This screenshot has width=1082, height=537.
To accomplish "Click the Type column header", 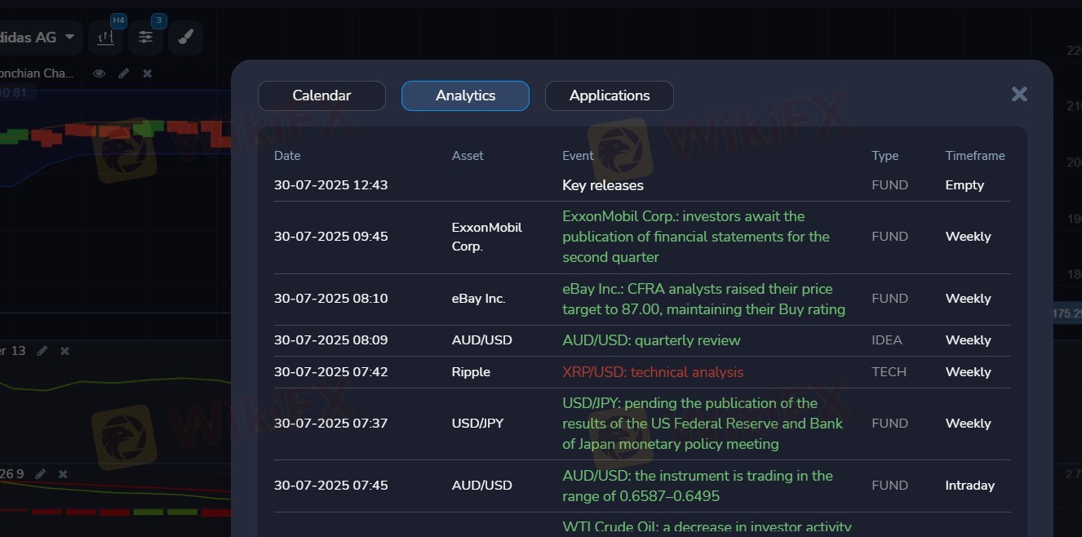I will point(885,156).
